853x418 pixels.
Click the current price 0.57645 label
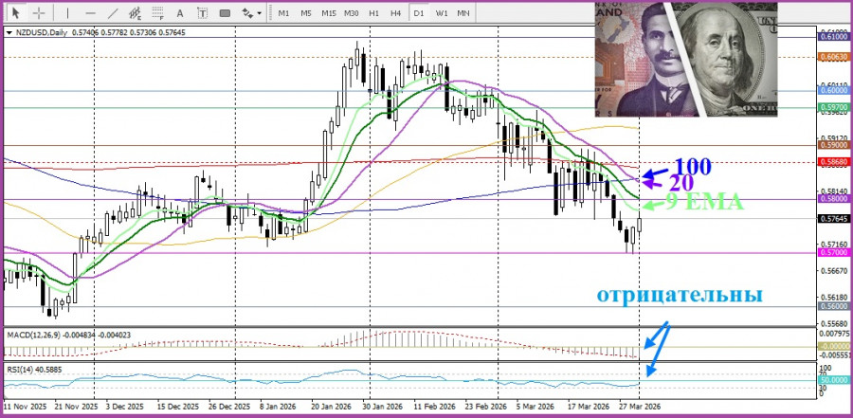click(833, 218)
